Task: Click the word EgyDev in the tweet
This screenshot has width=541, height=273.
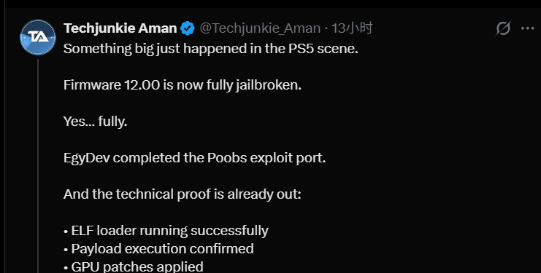Action: click(88, 158)
